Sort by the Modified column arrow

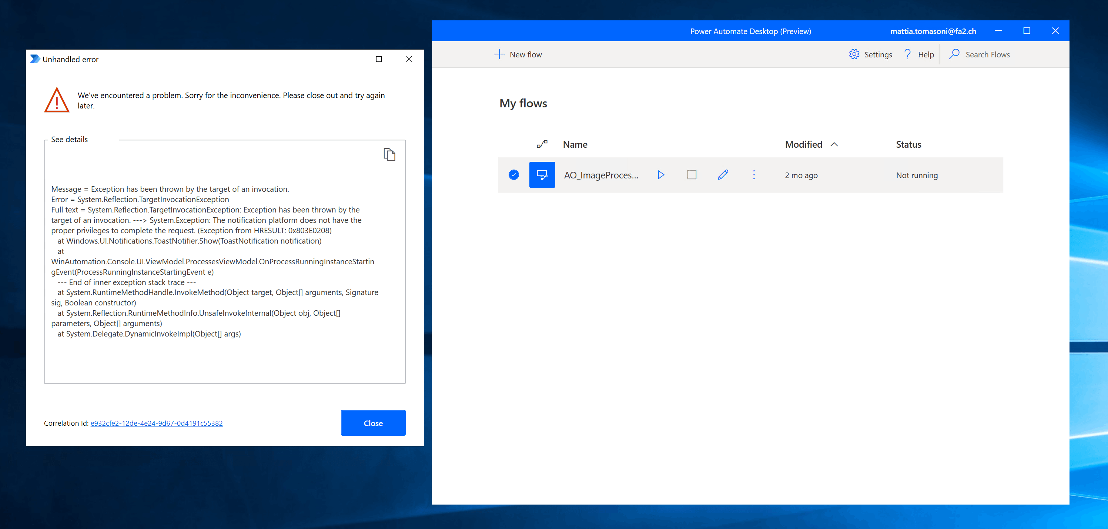coord(834,144)
